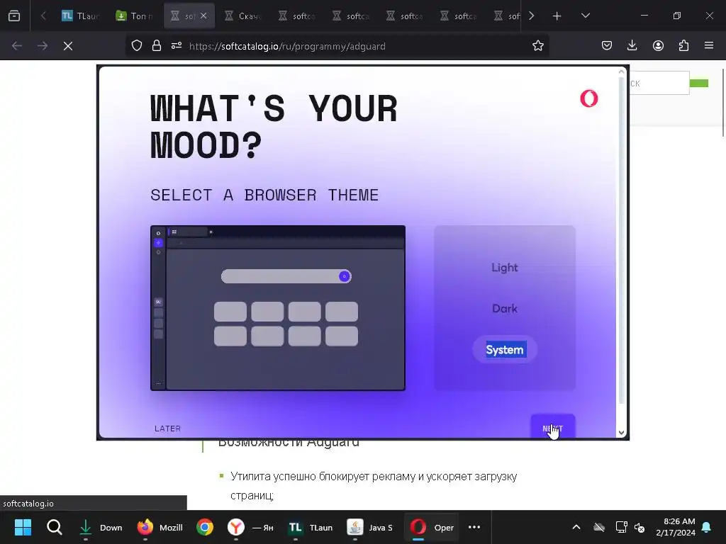Screen dimensions: 726x544
Task: Switch to the Топ tab
Action: [135, 16]
